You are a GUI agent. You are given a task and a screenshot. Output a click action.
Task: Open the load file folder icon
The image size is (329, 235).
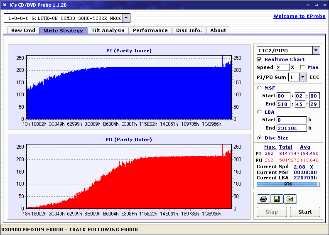(x=290, y=199)
